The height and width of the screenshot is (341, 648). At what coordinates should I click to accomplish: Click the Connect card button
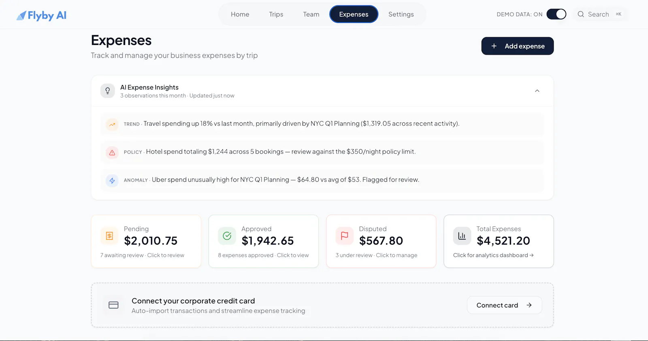pos(504,305)
